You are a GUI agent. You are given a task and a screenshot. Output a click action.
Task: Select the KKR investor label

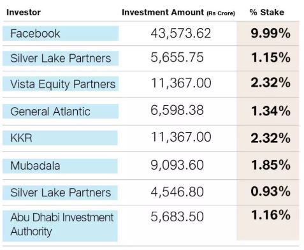point(60,138)
